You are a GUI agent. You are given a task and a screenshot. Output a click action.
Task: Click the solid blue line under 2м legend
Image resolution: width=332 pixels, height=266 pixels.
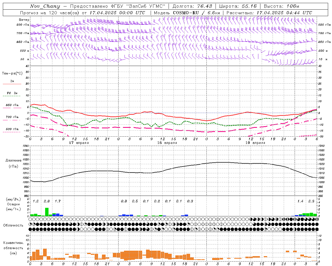click(x=12, y=84)
